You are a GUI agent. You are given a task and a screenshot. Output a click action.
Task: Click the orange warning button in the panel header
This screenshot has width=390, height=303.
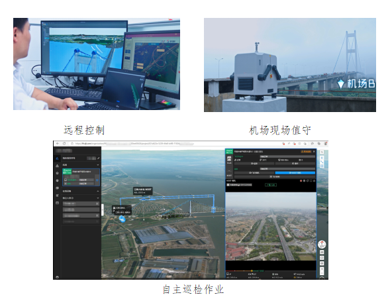coord(306,151)
